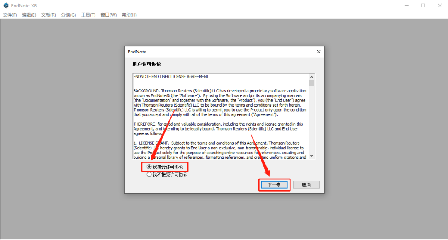Click the 取消 button
This screenshot has width=448, height=240.
pos(306,185)
